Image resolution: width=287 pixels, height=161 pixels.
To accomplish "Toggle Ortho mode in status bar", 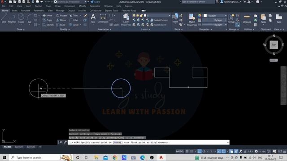I will click(x=200, y=151).
